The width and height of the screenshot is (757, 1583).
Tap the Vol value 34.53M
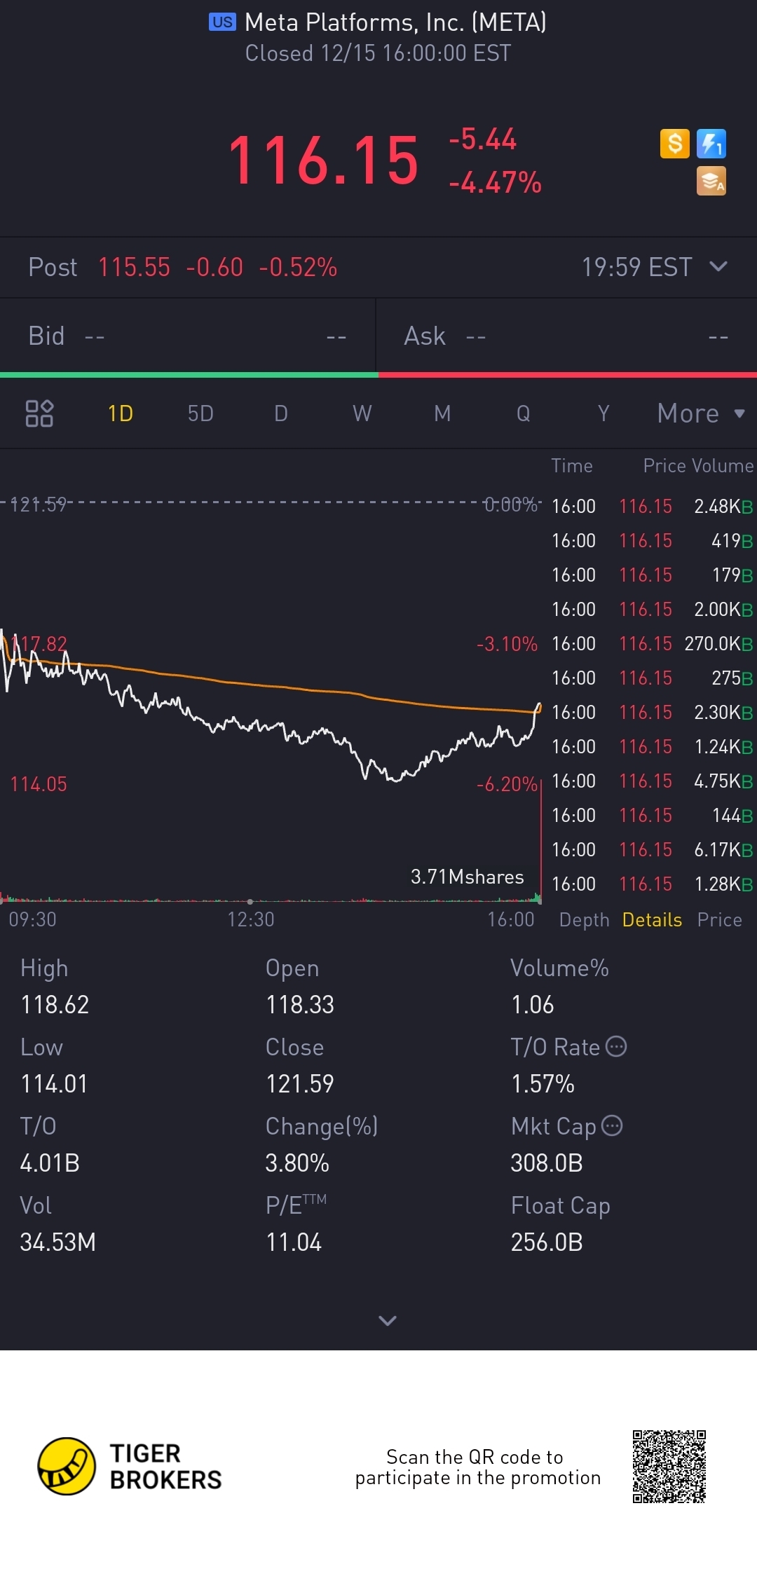58,1242
